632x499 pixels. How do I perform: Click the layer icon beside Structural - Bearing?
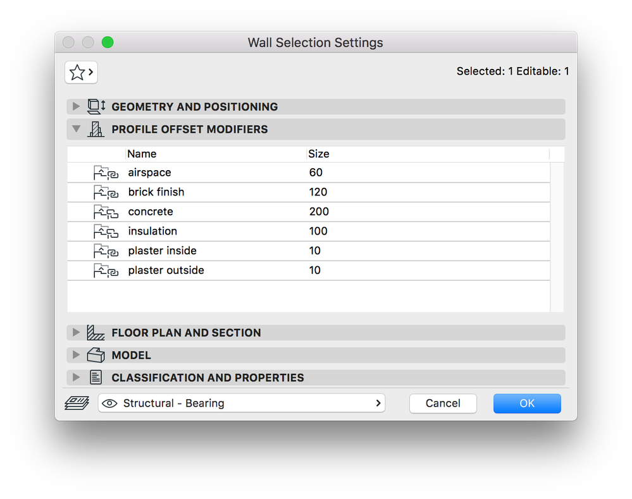[77, 403]
